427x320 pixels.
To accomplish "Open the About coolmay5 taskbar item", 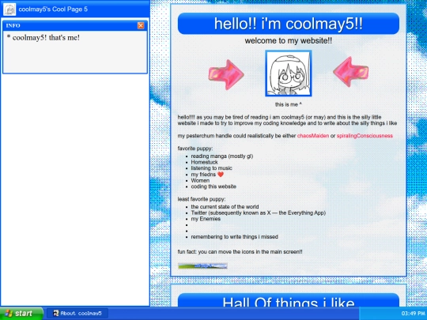I will pyautogui.click(x=77, y=314).
